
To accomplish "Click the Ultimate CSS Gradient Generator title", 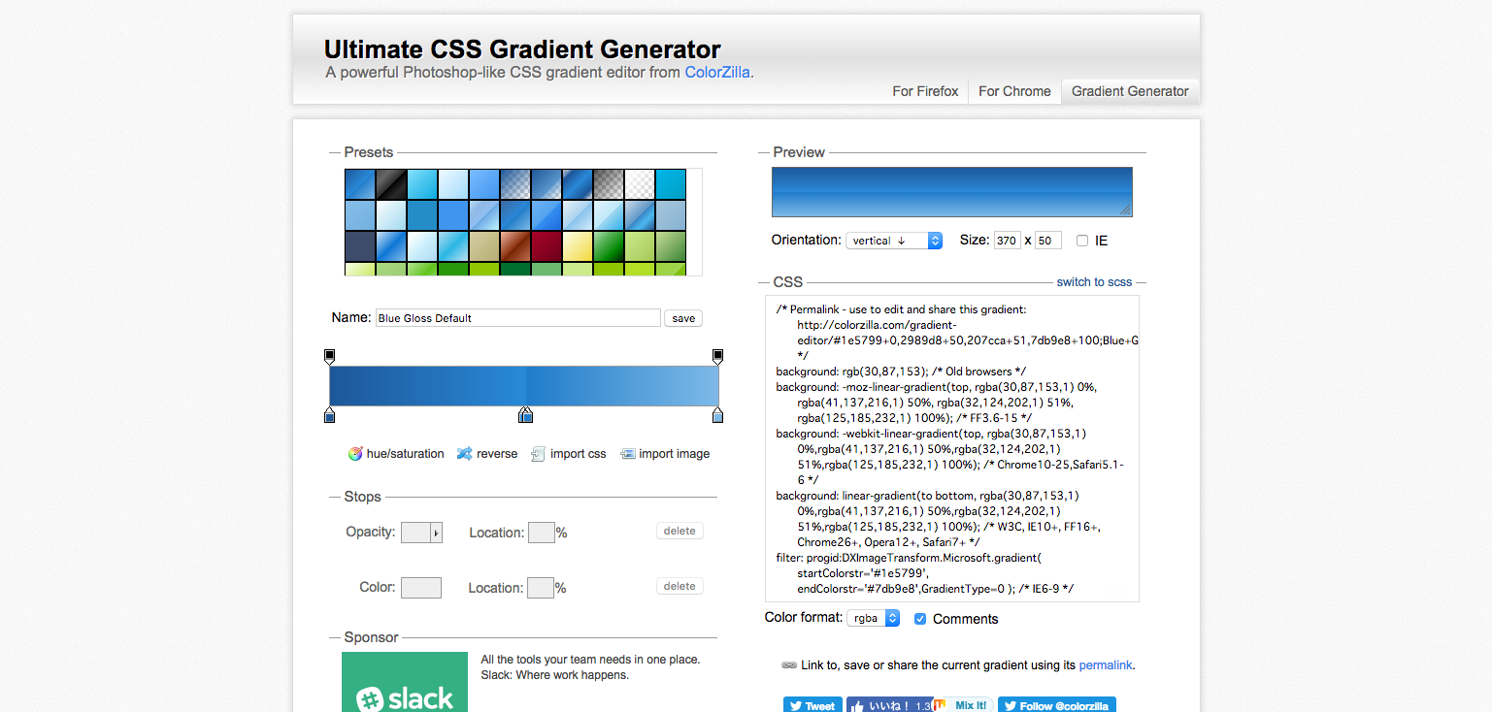I will point(522,49).
